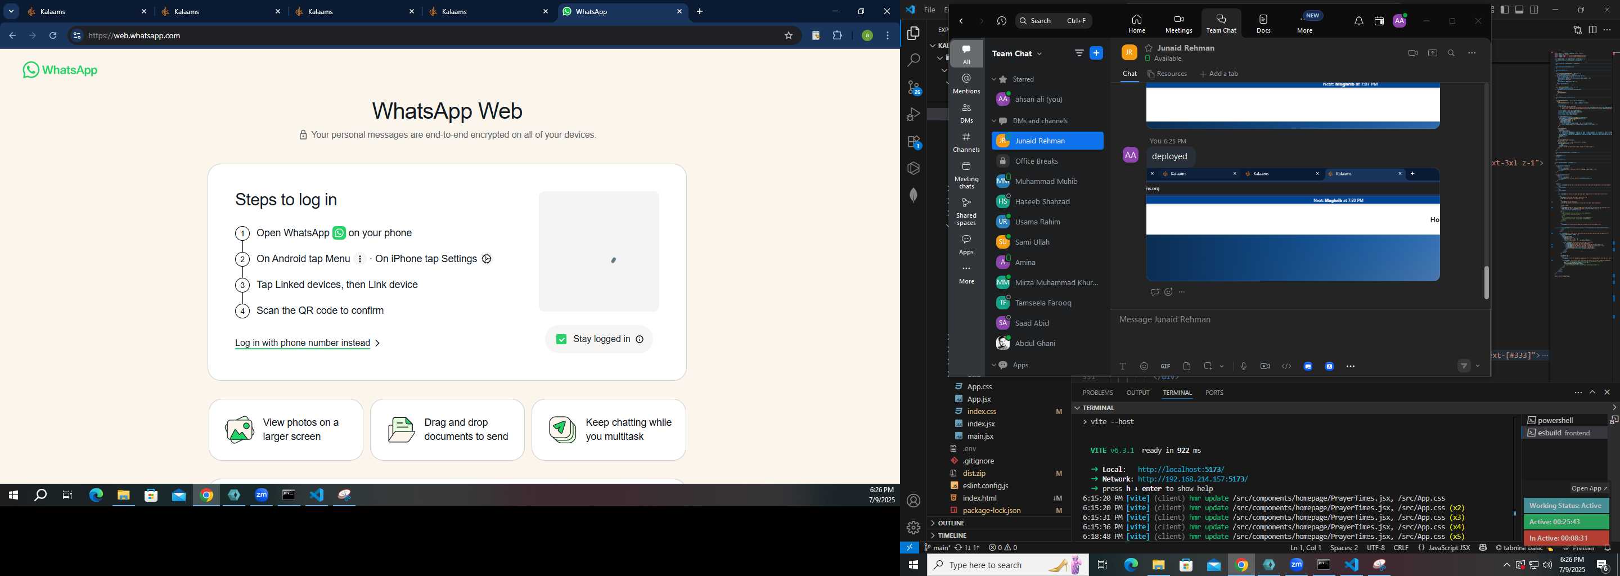Viewport: 1620px width, 576px height.
Task: Open Chrome extensions puzzle icon
Action: (837, 36)
